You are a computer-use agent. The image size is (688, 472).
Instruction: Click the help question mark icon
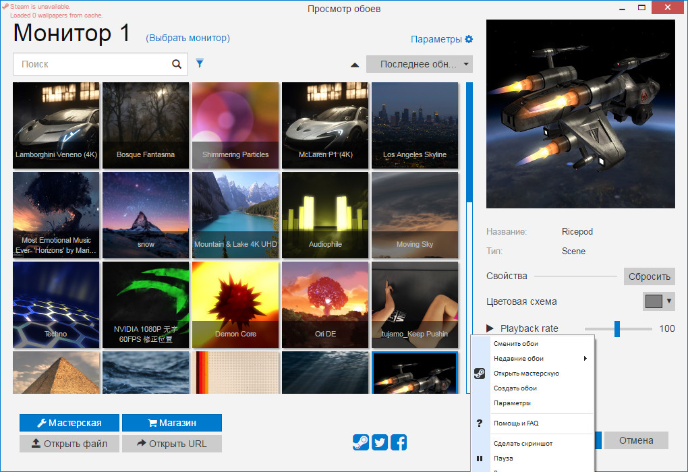(480, 423)
